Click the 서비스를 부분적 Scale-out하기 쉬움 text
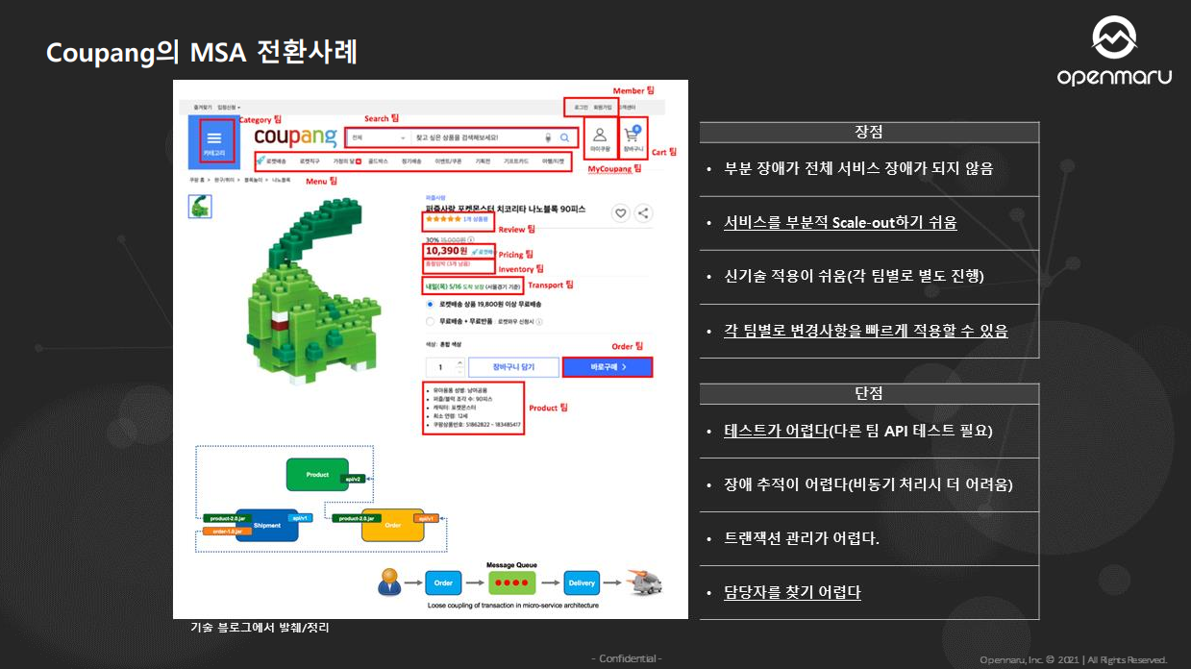This screenshot has width=1191, height=669. click(x=840, y=223)
